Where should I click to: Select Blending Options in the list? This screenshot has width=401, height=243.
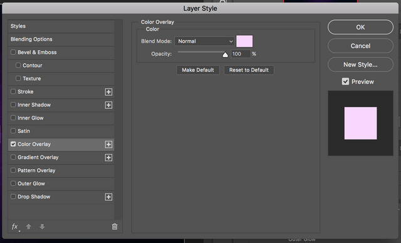[61, 39]
